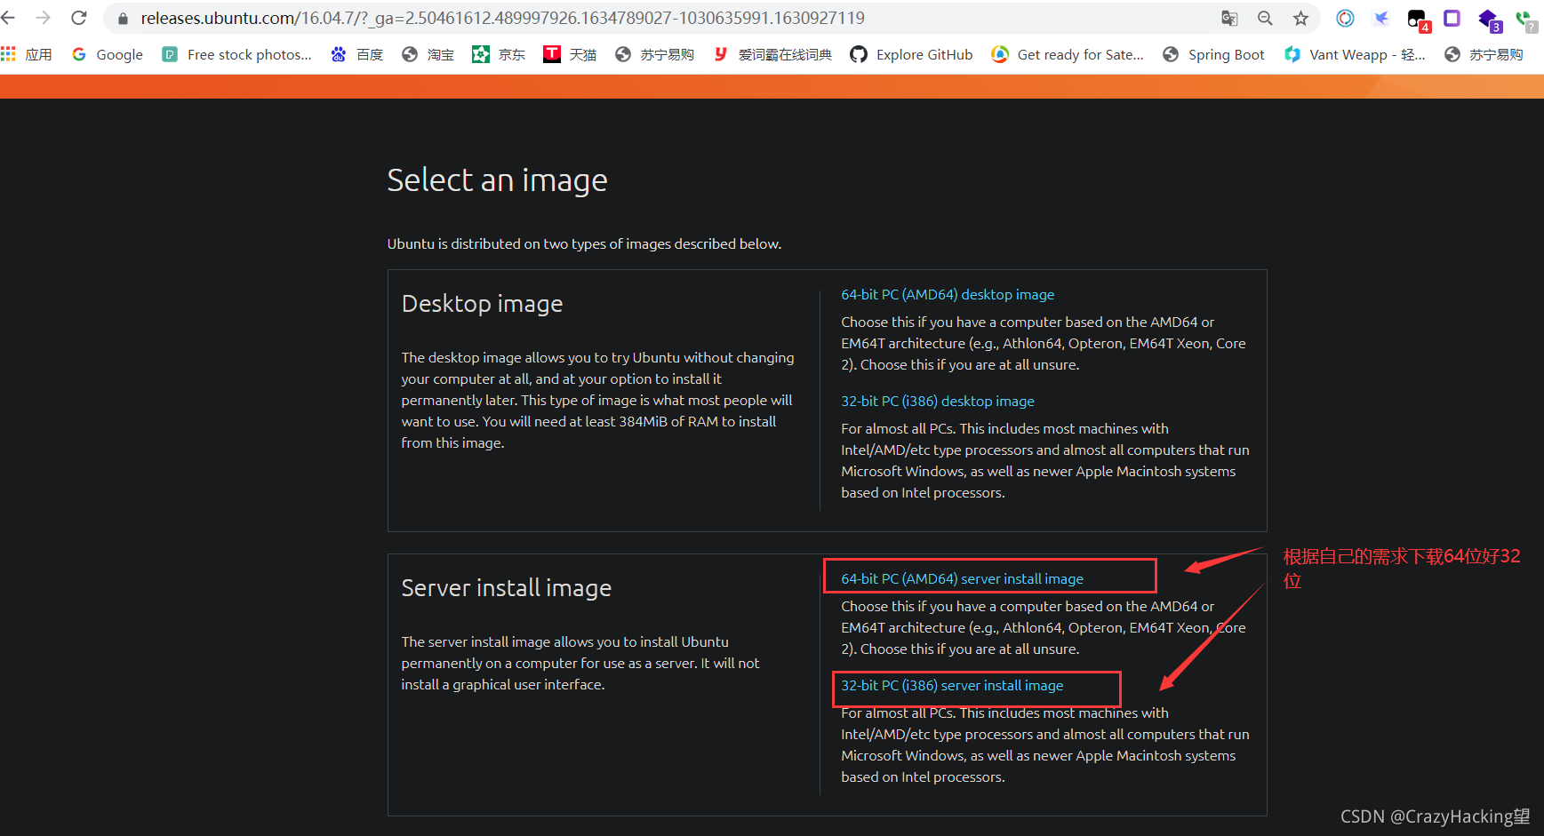Download 64-bit PC (AMD64) desktop image
Screen dimensions: 1544x836
point(948,294)
